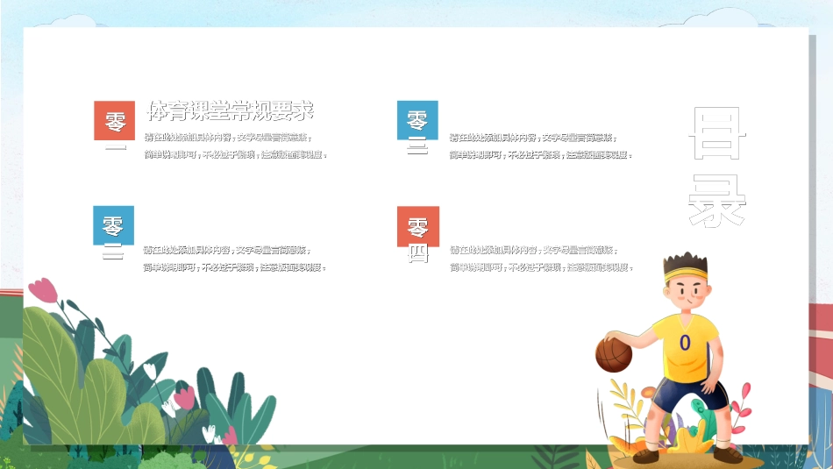Click the blue 零二 number box
This screenshot has height=469, width=833.
pyautogui.click(x=113, y=225)
